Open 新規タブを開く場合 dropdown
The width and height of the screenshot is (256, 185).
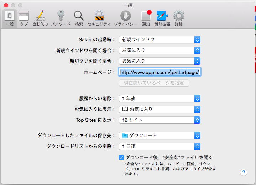[160, 61]
